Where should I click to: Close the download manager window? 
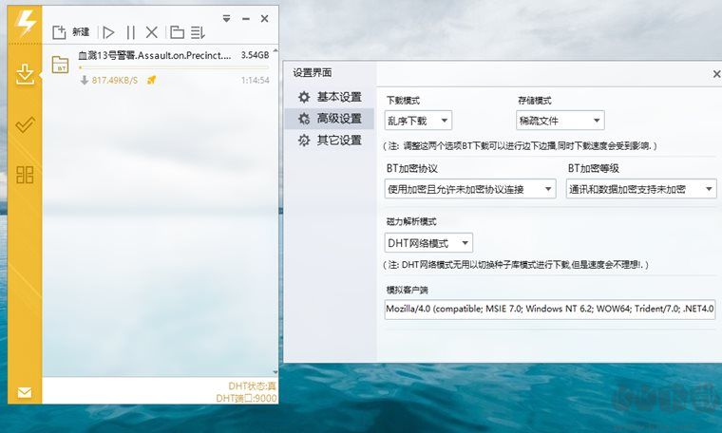coord(264,18)
